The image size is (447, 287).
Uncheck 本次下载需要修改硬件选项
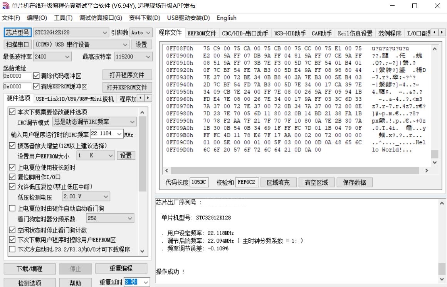[x=12, y=112]
